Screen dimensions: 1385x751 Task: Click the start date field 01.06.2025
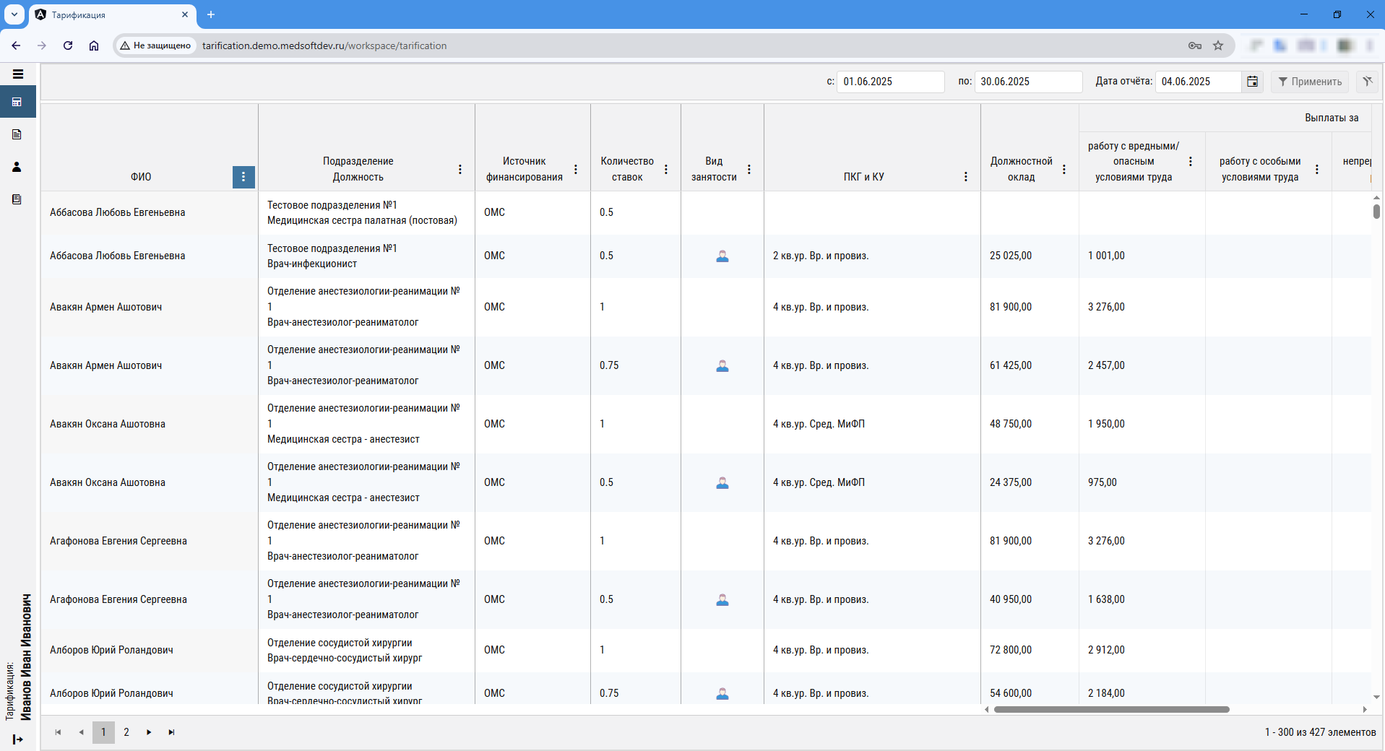tap(889, 82)
